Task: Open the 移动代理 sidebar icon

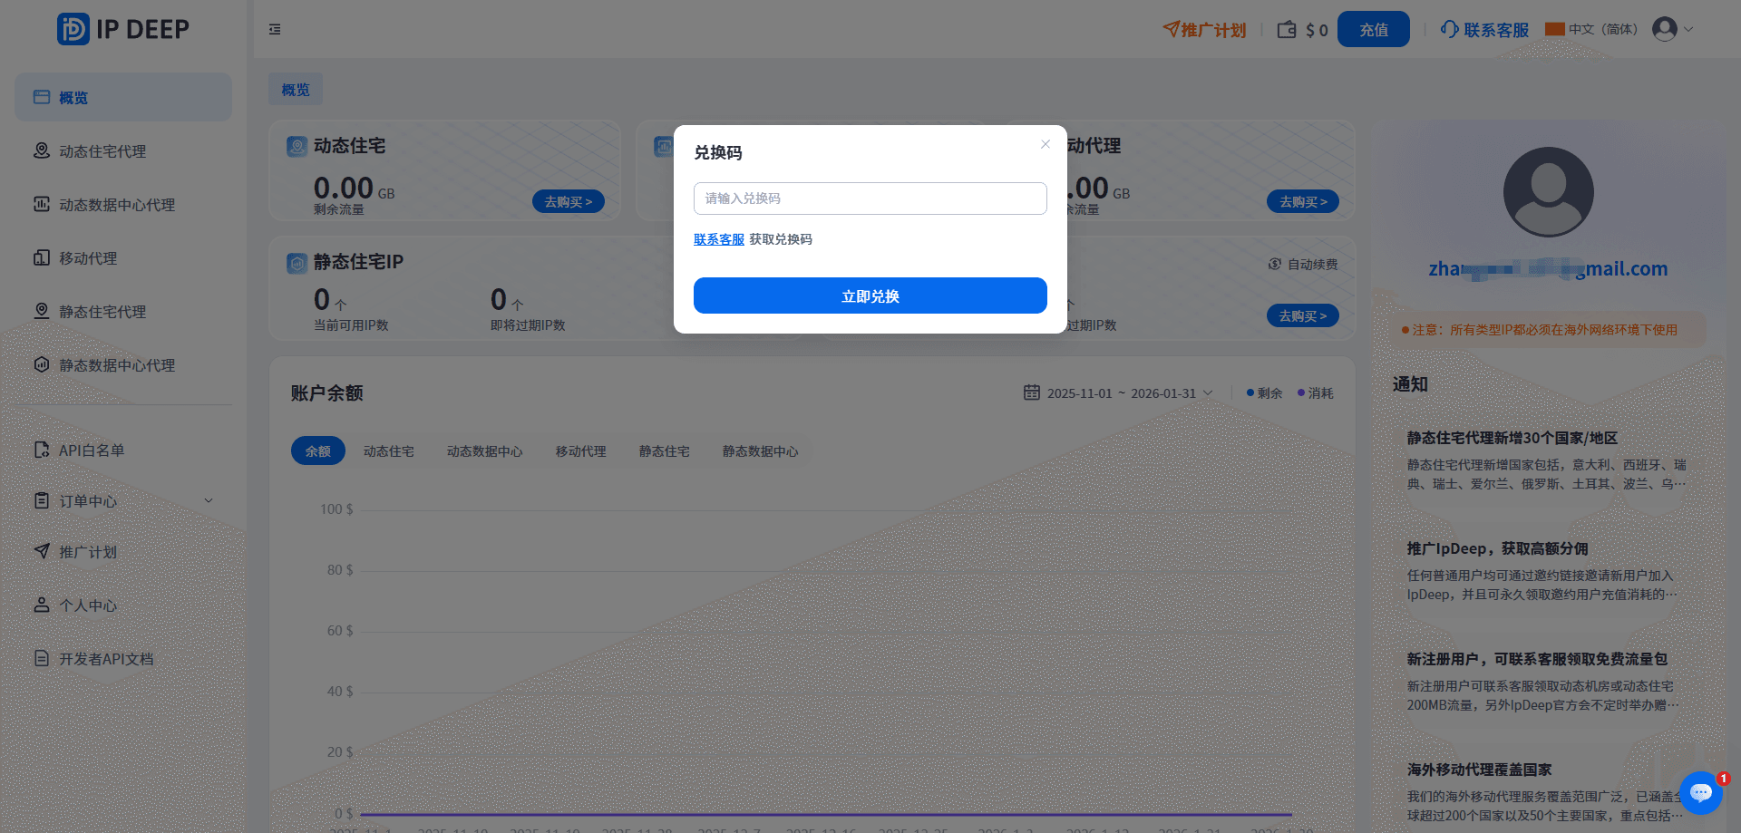Action: pos(41,257)
